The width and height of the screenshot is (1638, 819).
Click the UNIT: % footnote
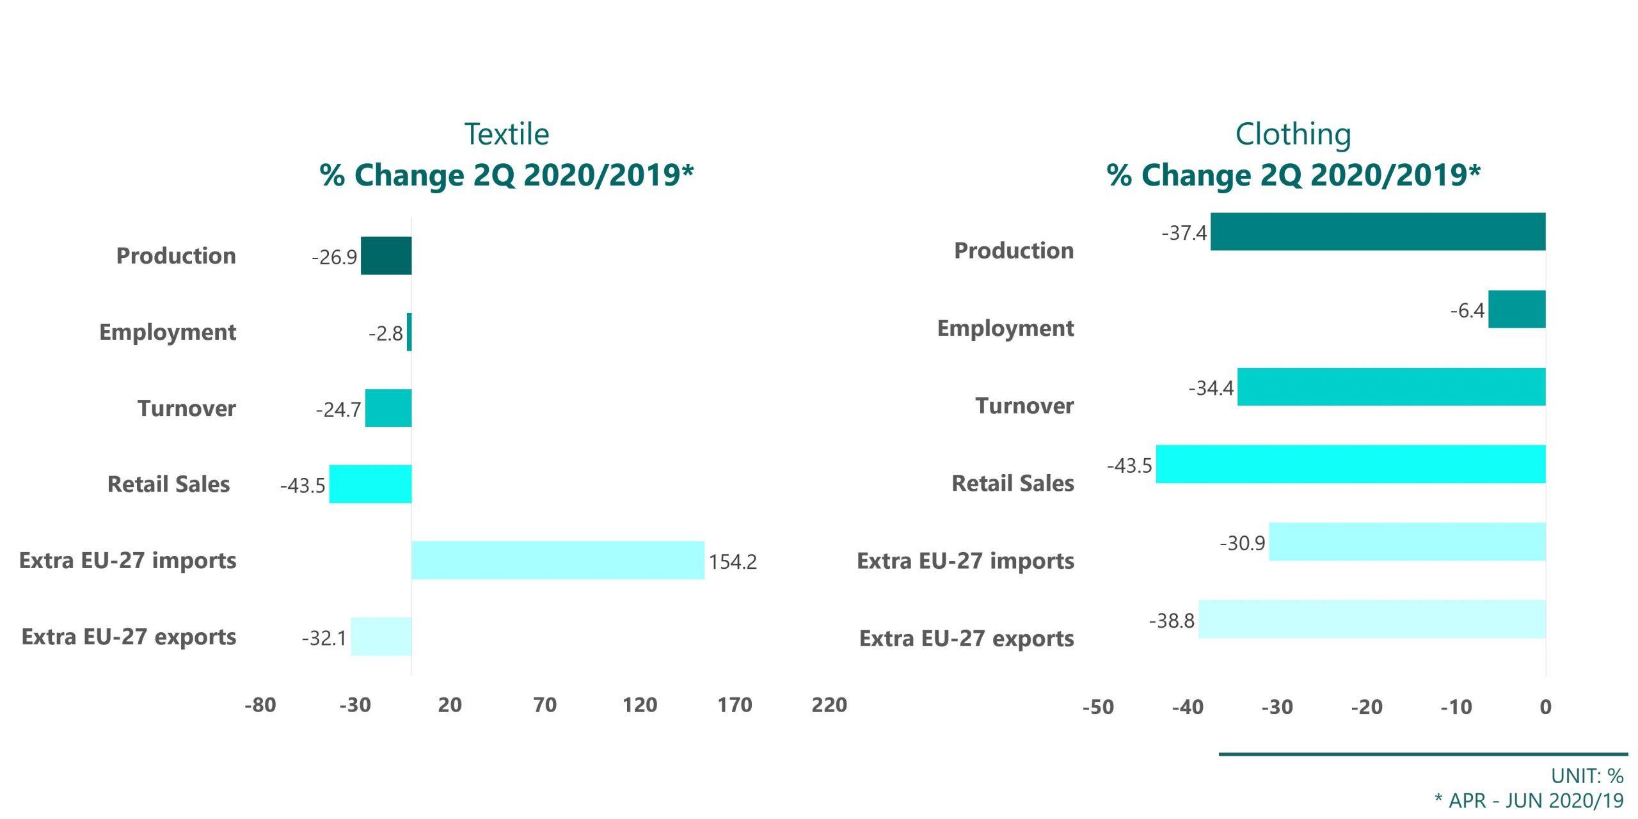1587,776
